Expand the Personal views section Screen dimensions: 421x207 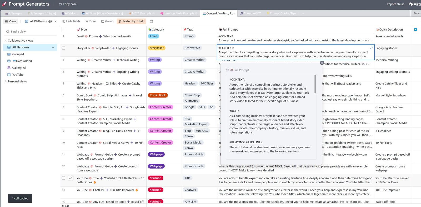[6, 81]
